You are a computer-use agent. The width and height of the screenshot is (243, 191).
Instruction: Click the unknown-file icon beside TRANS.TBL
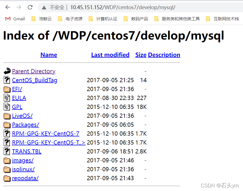point(7,151)
